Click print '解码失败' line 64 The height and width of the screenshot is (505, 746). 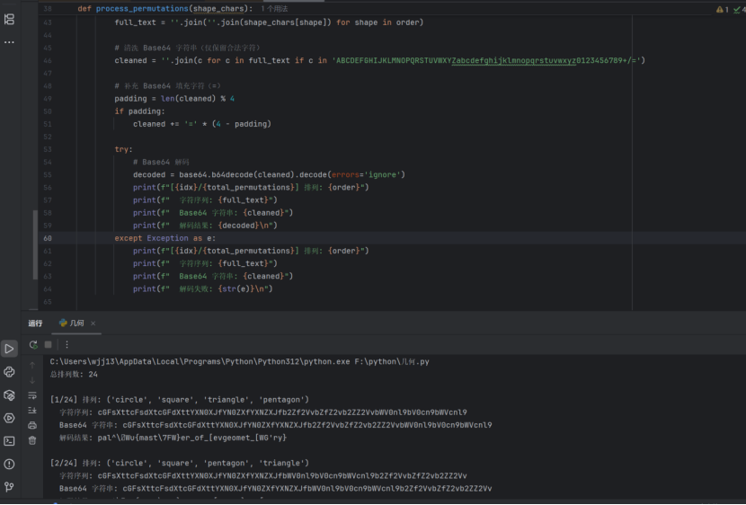click(x=202, y=289)
